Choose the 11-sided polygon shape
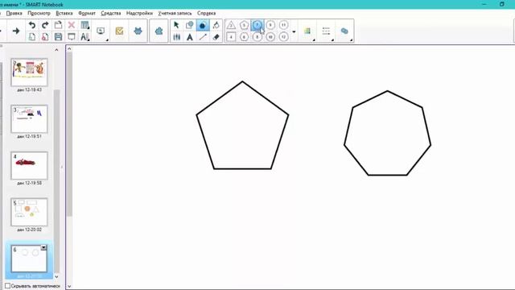Screen dimensions: 515x290 tap(283, 25)
